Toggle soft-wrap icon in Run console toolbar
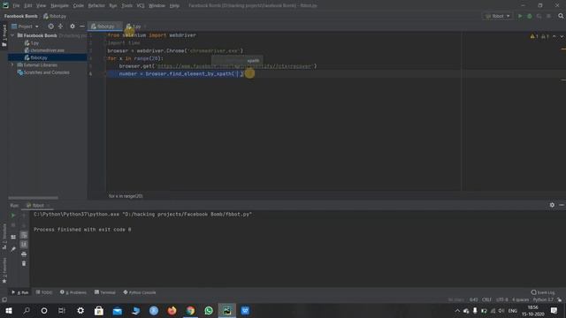Image resolution: width=566 pixels, height=318 pixels. tap(24, 235)
